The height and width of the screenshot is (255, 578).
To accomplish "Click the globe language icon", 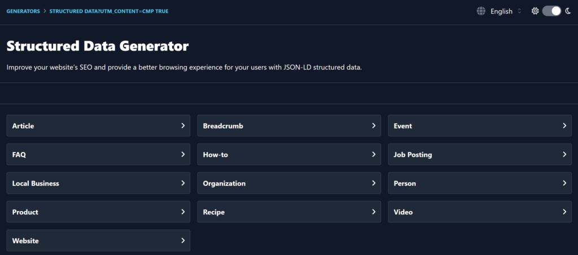I will [x=481, y=11].
